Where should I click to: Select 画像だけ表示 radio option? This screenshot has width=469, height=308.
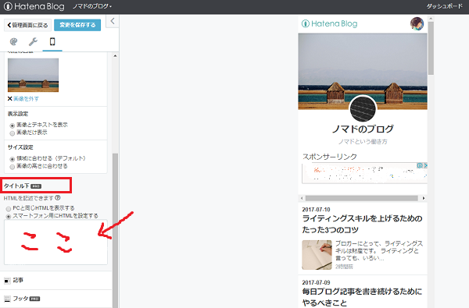click(13, 133)
